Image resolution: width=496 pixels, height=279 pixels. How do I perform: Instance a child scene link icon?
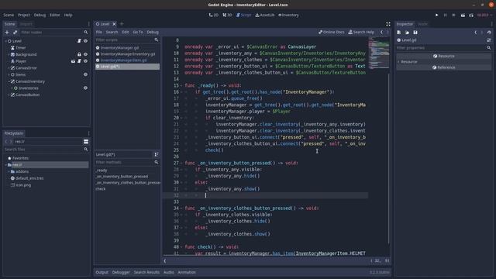pos(15,33)
